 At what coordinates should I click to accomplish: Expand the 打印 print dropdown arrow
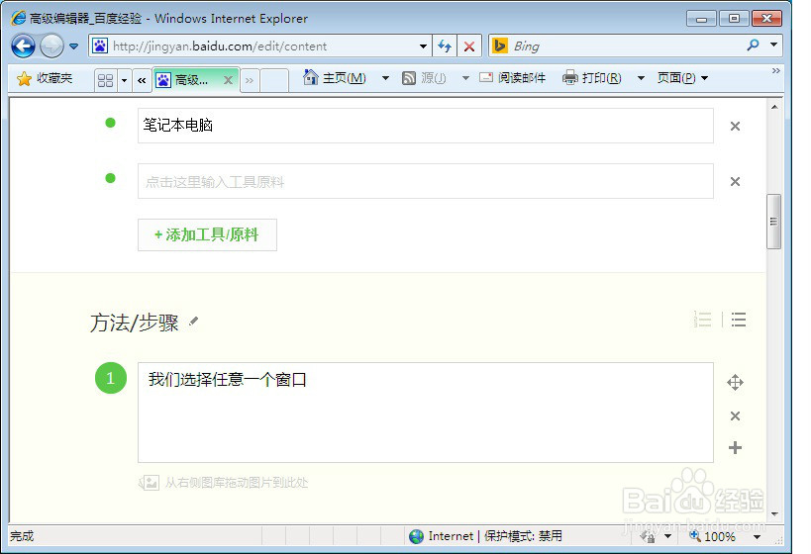641,78
